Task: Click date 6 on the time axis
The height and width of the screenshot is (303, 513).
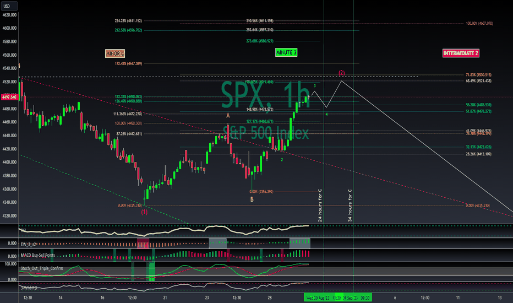Action: coord(395,297)
